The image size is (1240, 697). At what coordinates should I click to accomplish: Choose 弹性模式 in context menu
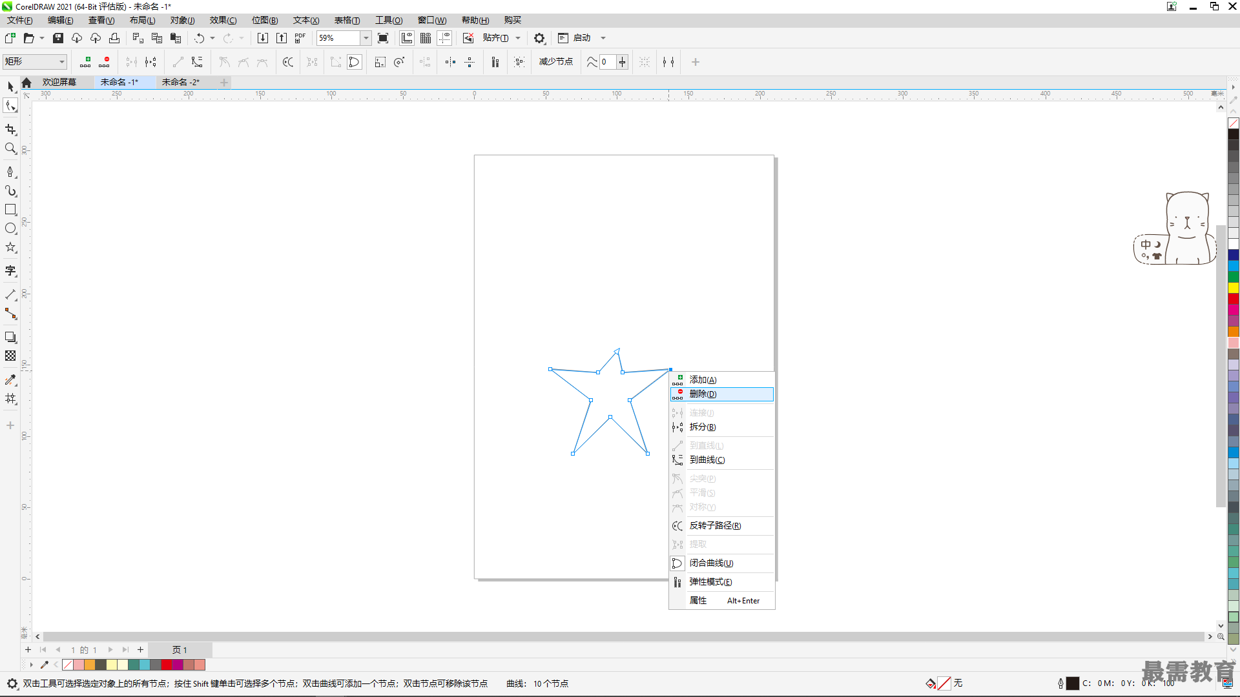pyautogui.click(x=722, y=581)
